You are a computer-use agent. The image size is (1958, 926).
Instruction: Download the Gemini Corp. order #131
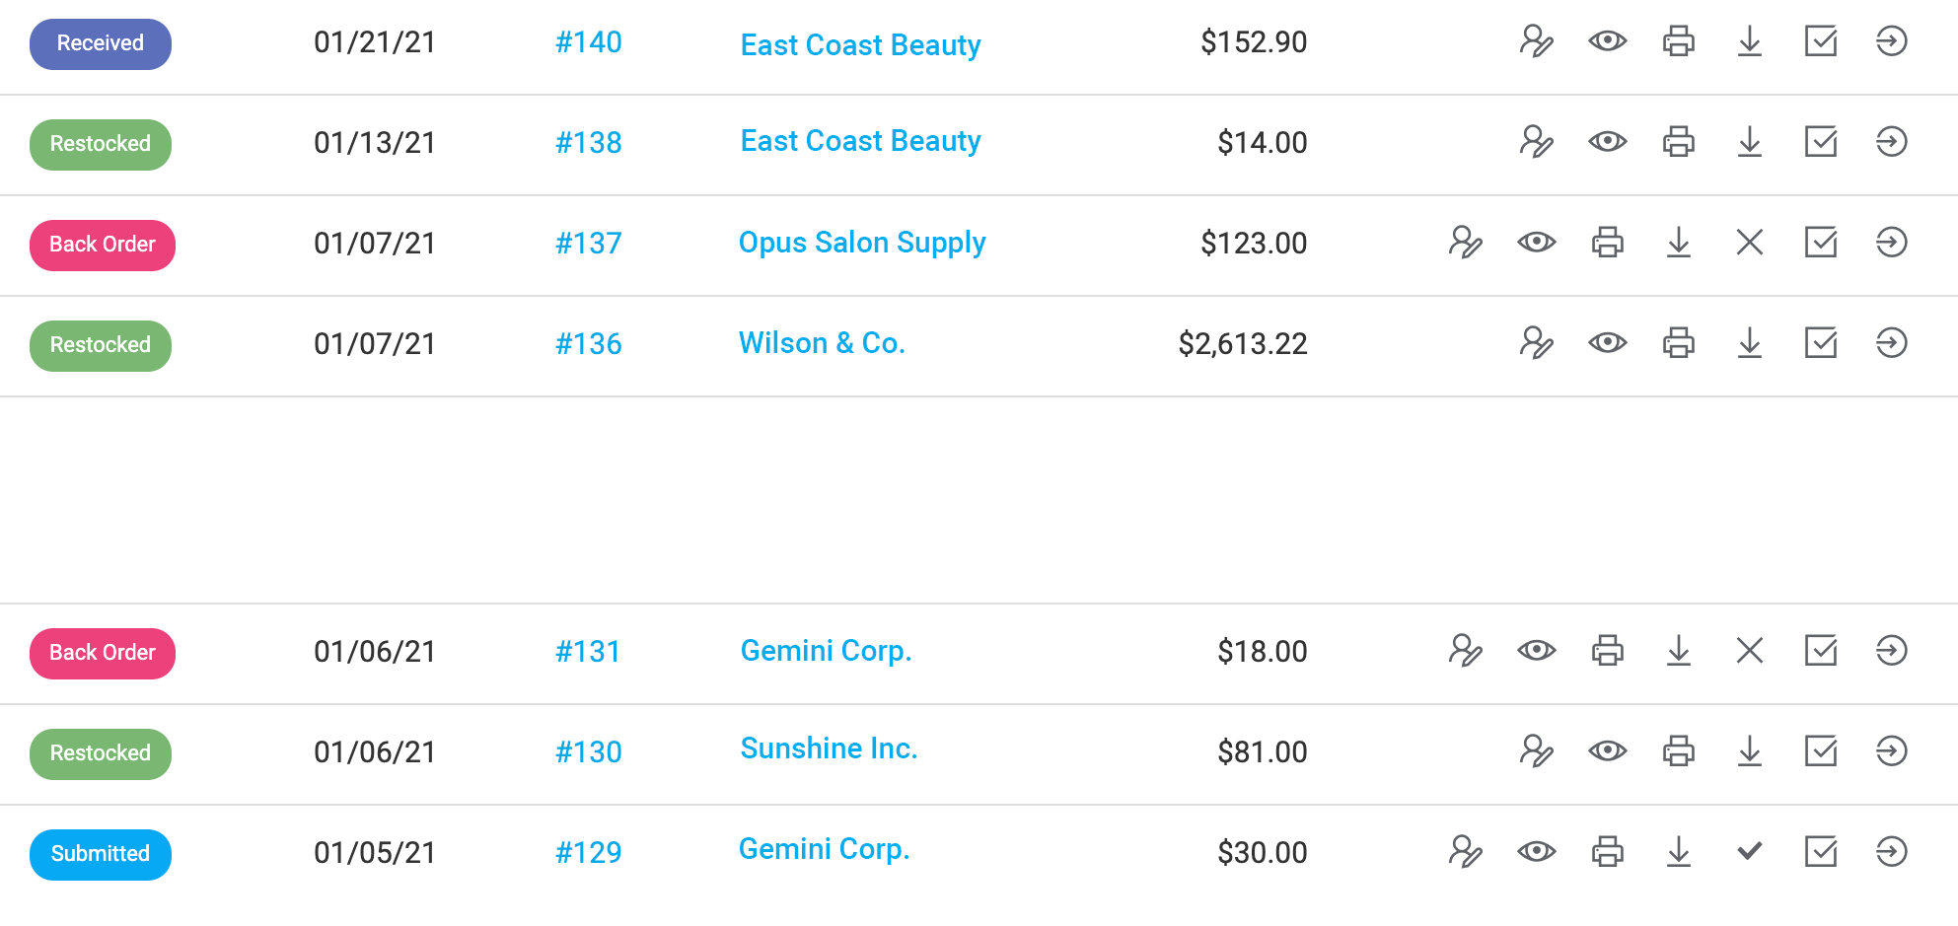pyautogui.click(x=1678, y=651)
